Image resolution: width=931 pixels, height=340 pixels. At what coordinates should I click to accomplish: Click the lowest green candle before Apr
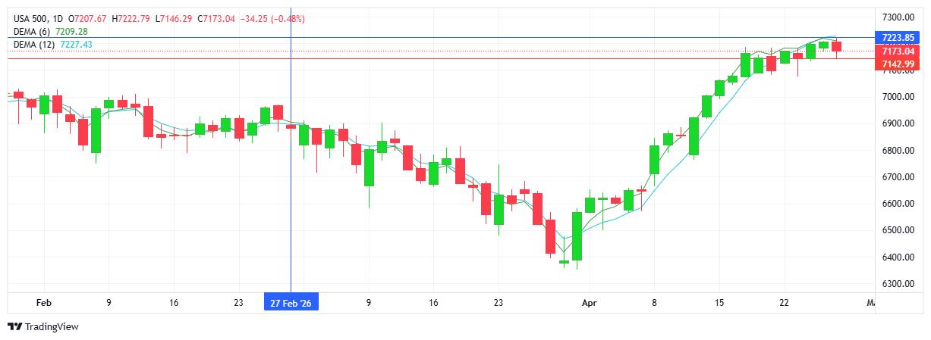click(577, 236)
